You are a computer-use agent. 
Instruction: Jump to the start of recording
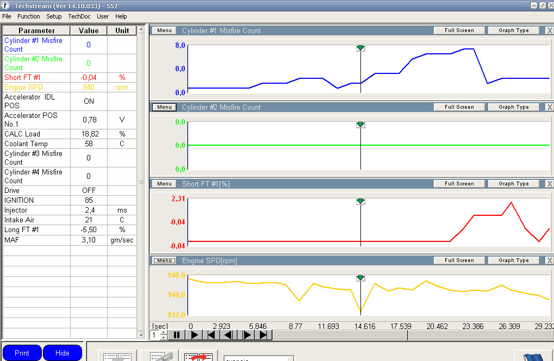[211, 335]
